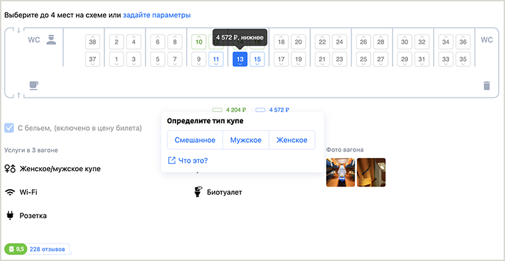This screenshot has height=261, width=505.
Task: Select seat 33 on the carriage map
Action: click(x=446, y=59)
